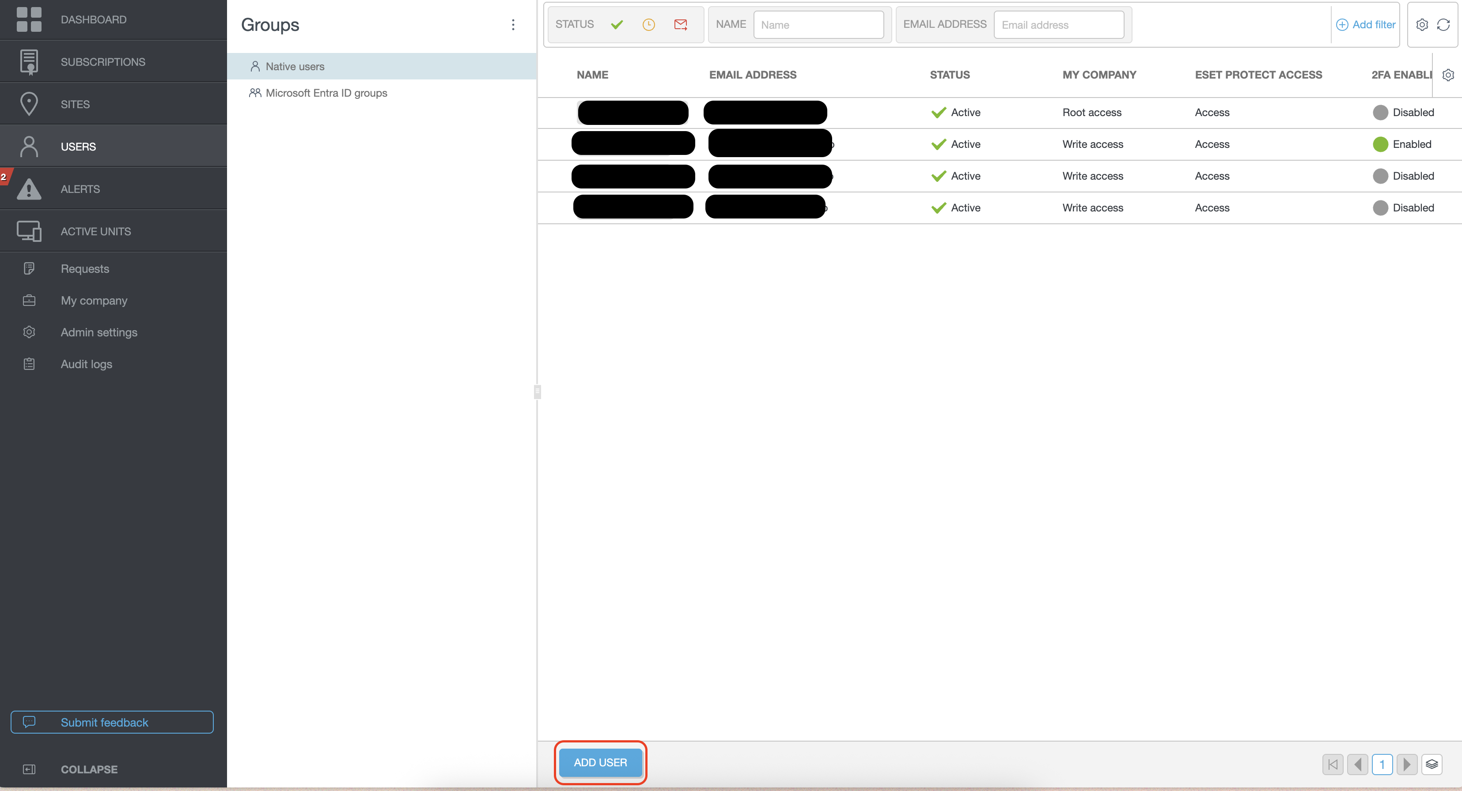
Task: Click the Alerts warning triangle icon
Action: point(29,189)
